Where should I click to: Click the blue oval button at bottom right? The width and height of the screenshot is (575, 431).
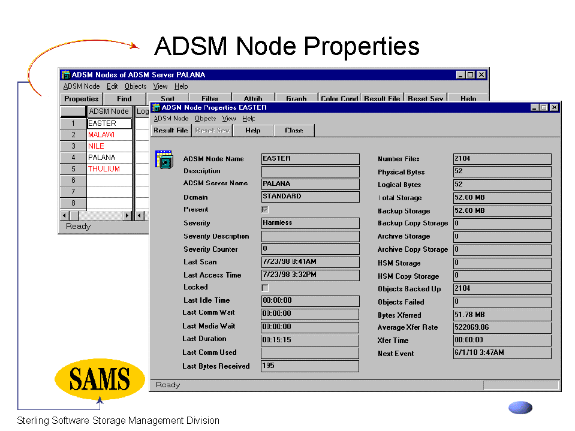pyautogui.click(x=520, y=408)
